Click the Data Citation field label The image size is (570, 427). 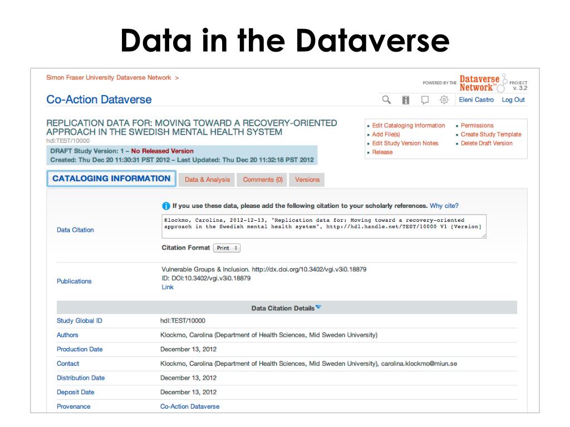[x=75, y=230]
